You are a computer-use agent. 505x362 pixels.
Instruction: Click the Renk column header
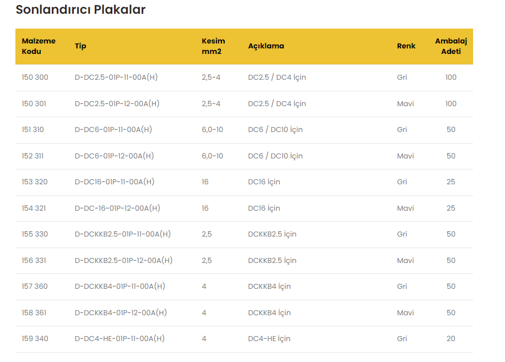pyautogui.click(x=406, y=46)
